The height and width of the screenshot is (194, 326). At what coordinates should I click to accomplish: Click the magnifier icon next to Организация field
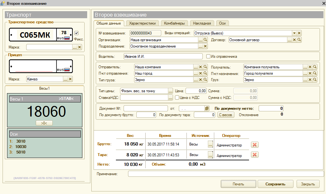[x=205, y=40]
